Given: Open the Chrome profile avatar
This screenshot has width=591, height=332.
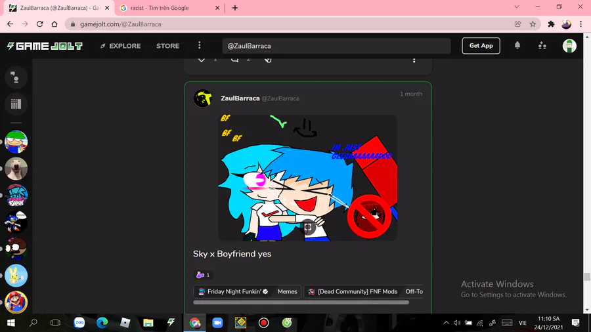Looking at the screenshot, I should click(566, 24).
